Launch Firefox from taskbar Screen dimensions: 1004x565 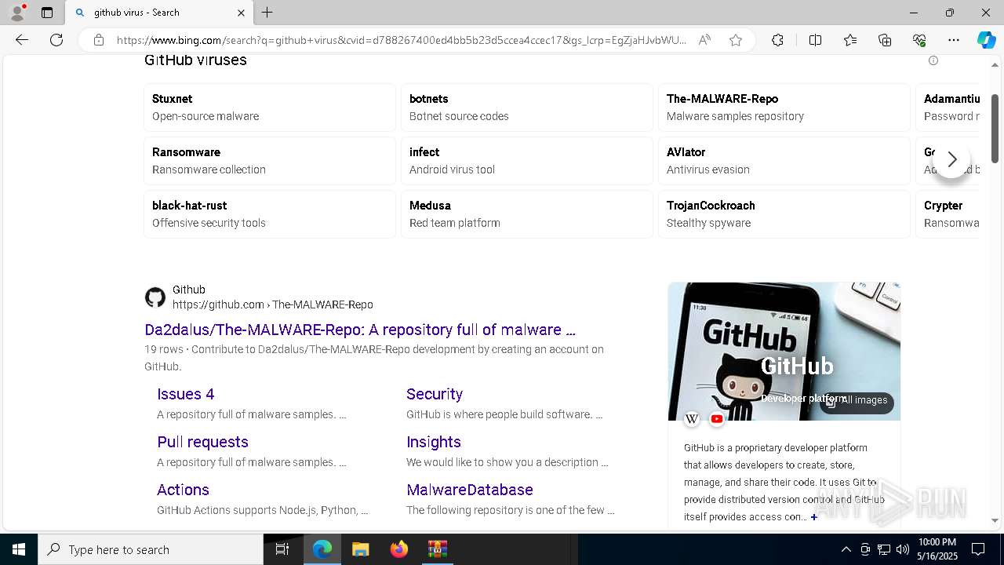coord(399,549)
